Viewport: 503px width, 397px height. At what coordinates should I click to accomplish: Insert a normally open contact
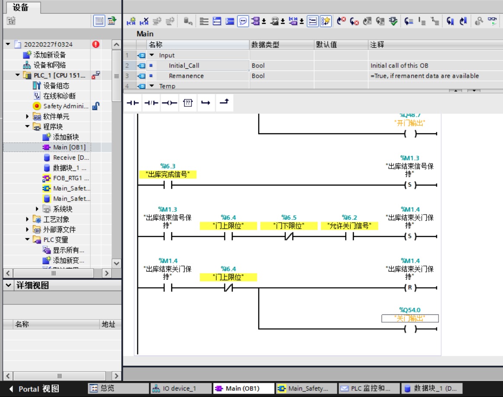coord(133,103)
